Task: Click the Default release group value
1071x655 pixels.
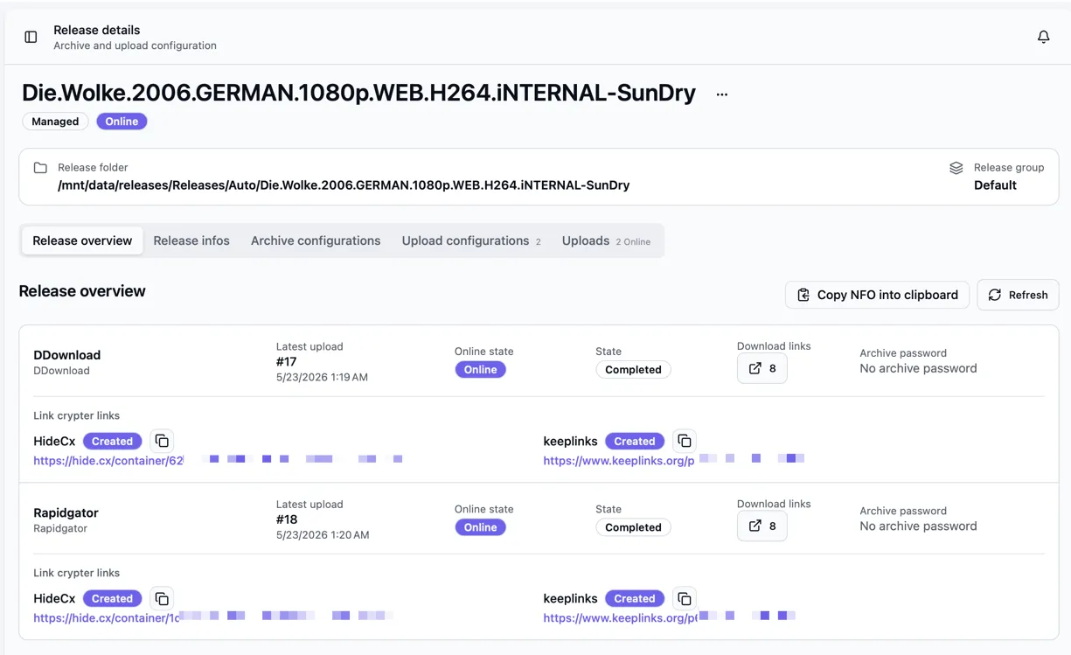Action: (995, 185)
